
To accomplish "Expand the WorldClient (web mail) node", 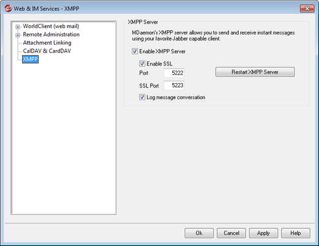I will [18, 27].
